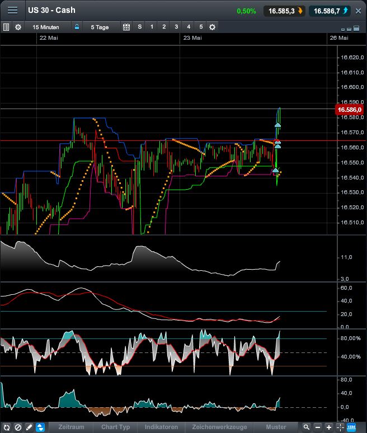This screenshot has width=367, height=433.
Task: Click the magnifier zoom icon
Action: pyautogui.click(x=306, y=427)
